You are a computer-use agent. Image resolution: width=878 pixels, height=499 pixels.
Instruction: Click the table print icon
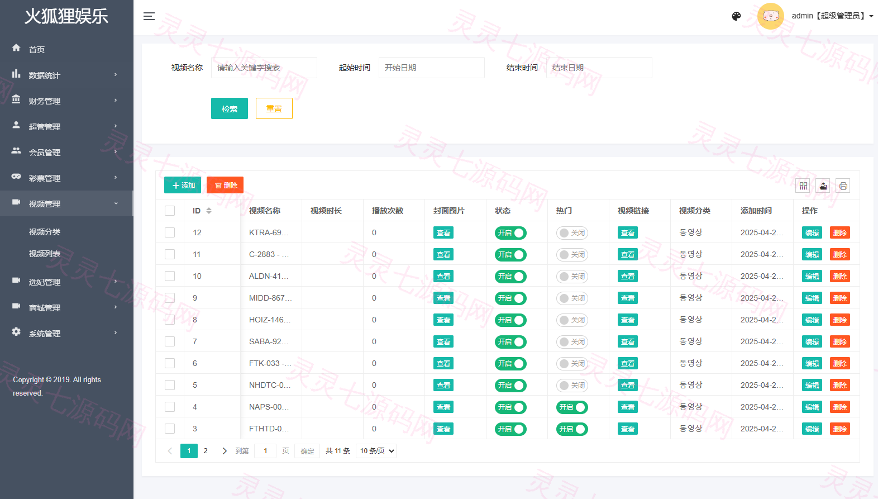pos(843,186)
